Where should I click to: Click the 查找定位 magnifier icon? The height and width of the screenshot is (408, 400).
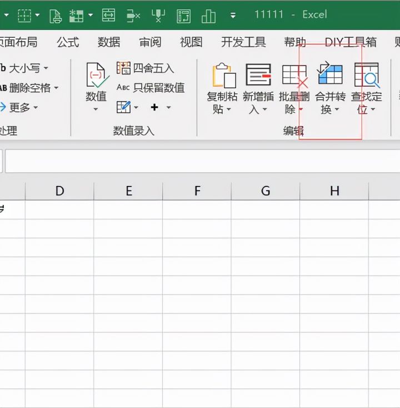pos(367,75)
